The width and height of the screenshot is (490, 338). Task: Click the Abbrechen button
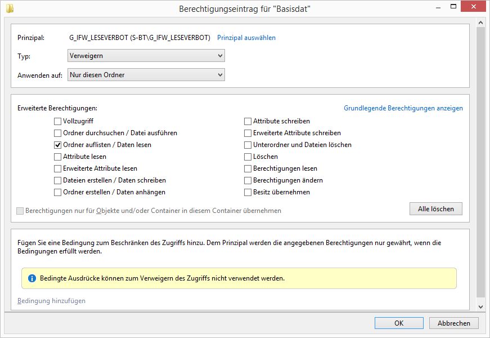pos(453,323)
